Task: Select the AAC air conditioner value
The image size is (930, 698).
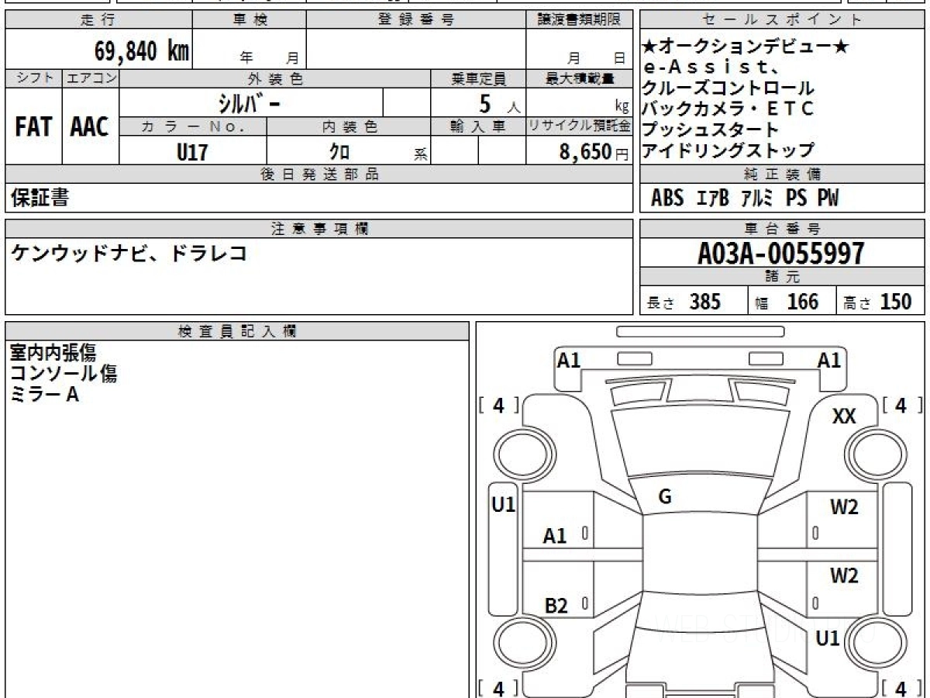Action: (x=90, y=127)
